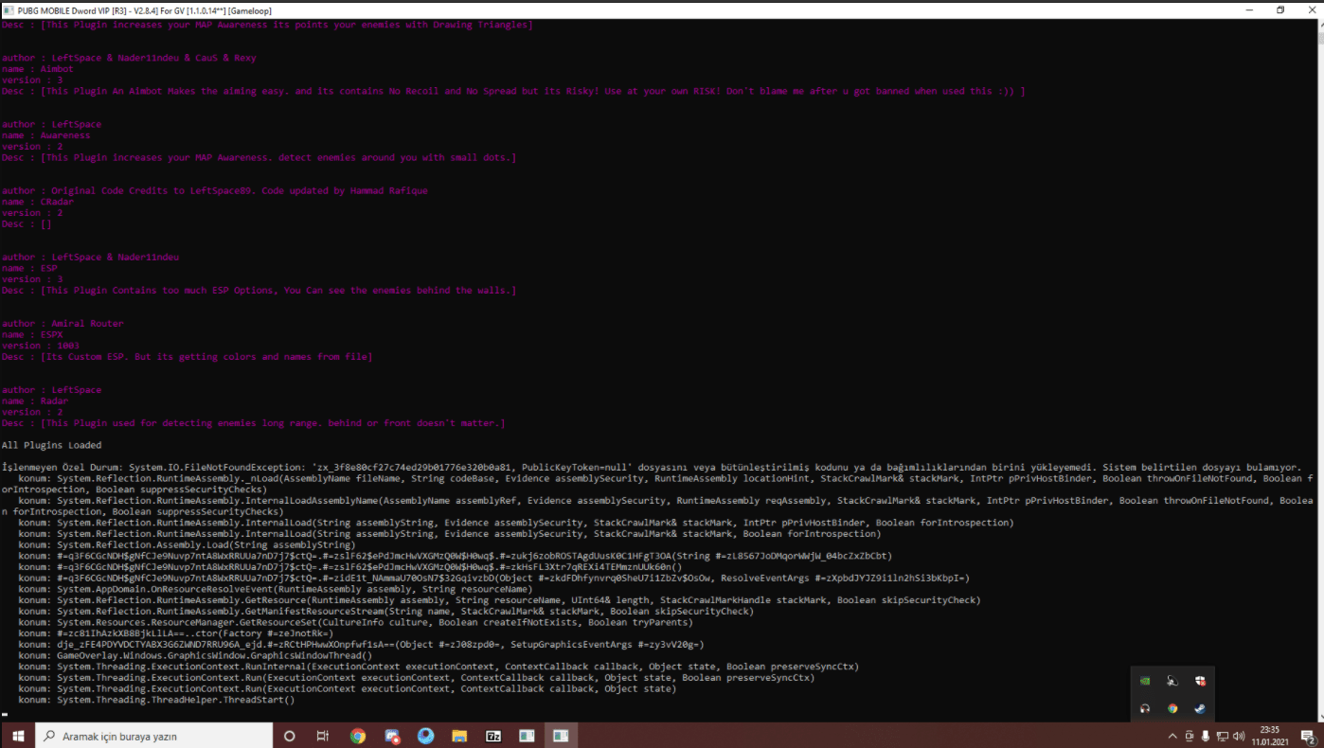The width and height of the screenshot is (1324, 748).
Task: Open the volume control speaker icon
Action: click(1239, 736)
